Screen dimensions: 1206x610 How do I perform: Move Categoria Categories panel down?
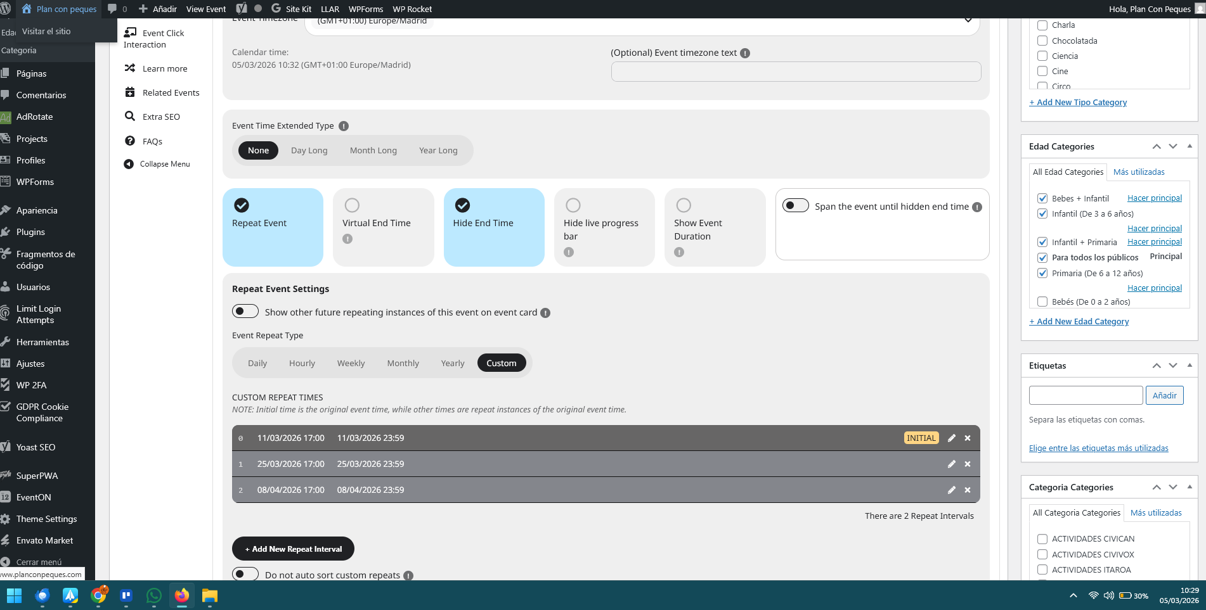click(1173, 487)
